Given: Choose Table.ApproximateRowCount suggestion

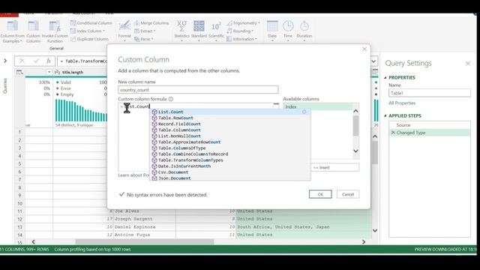Looking at the screenshot, I should click(x=230, y=142).
